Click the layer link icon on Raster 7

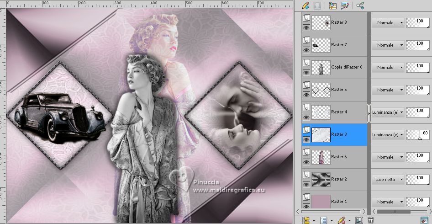coord(306,40)
